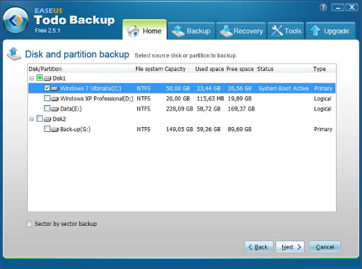Close the Todo Backup window
362x269 pixels.
(351, 8)
